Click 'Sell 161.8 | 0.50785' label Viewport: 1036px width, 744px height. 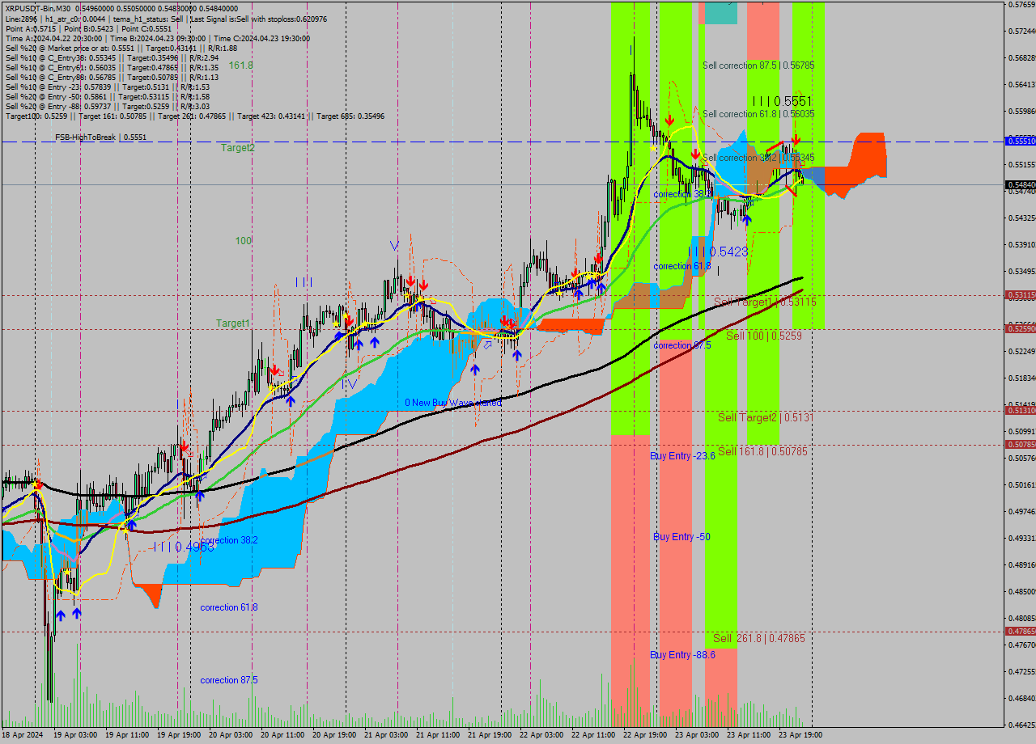[x=762, y=451]
